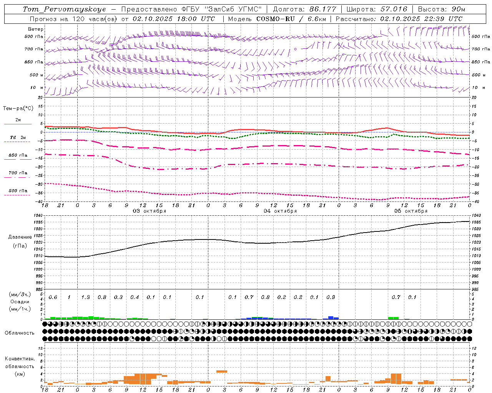Viewport: 492px width, 393px height.
Task: Click the Широта: 57.016 header value
Action: pos(377,9)
